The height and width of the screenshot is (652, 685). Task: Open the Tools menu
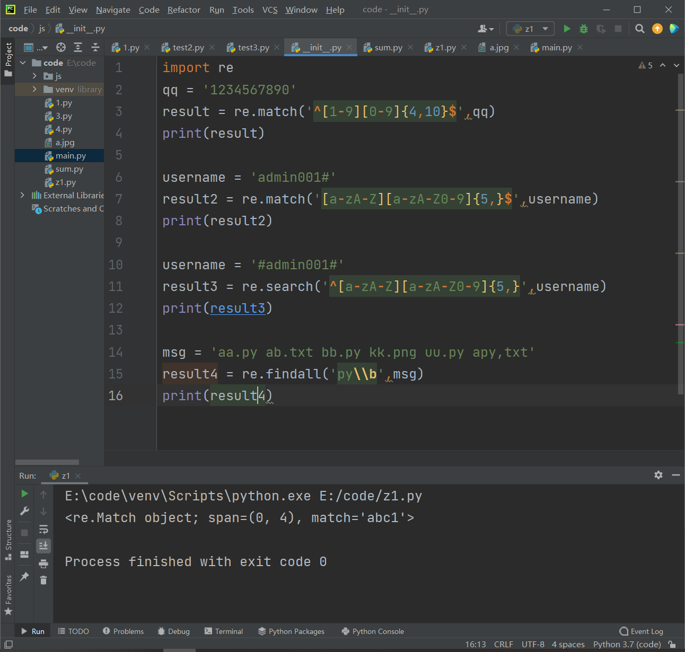pos(243,10)
